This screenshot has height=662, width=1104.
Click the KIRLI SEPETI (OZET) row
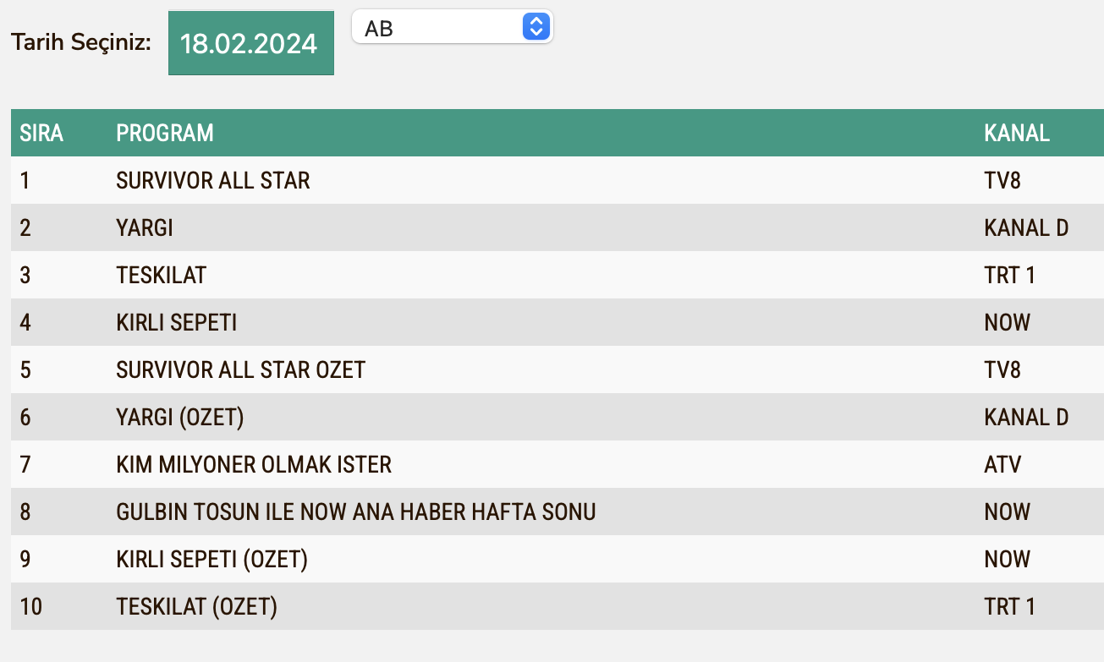coord(211,559)
